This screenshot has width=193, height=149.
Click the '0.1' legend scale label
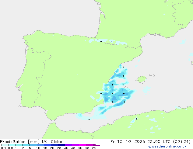[x=3, y=148]
